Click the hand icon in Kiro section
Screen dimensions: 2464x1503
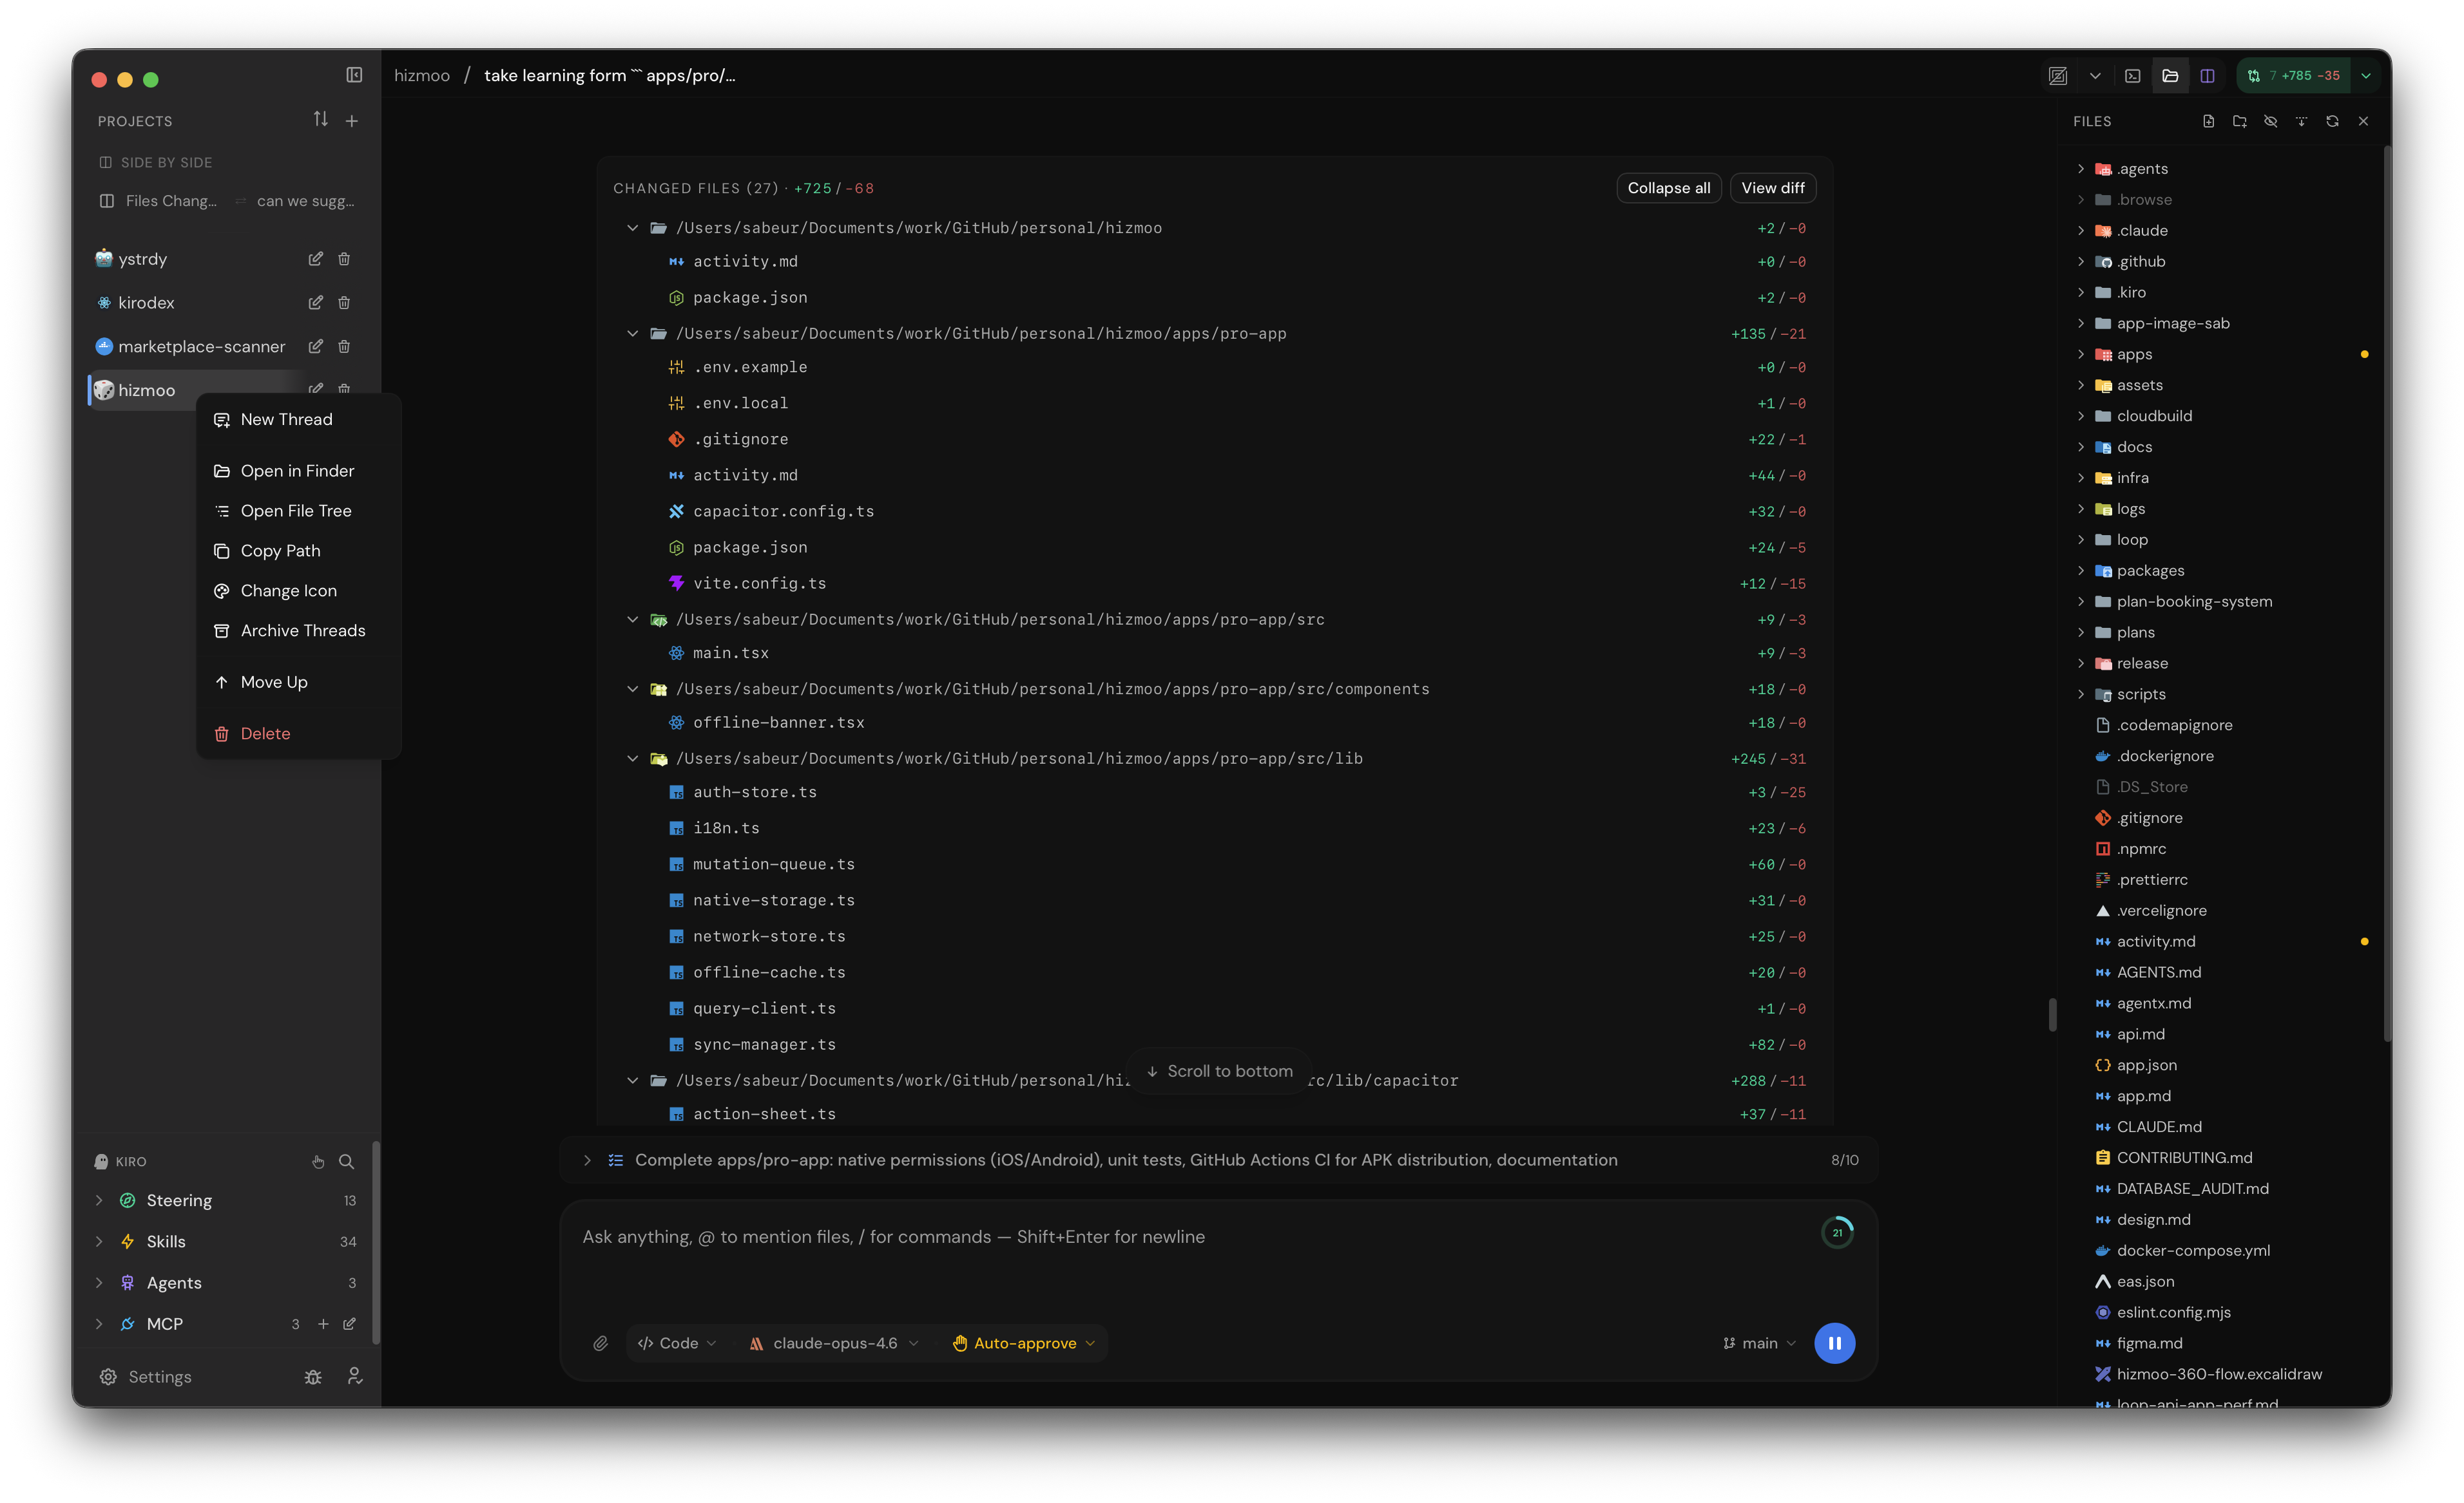coord(318,1161)
